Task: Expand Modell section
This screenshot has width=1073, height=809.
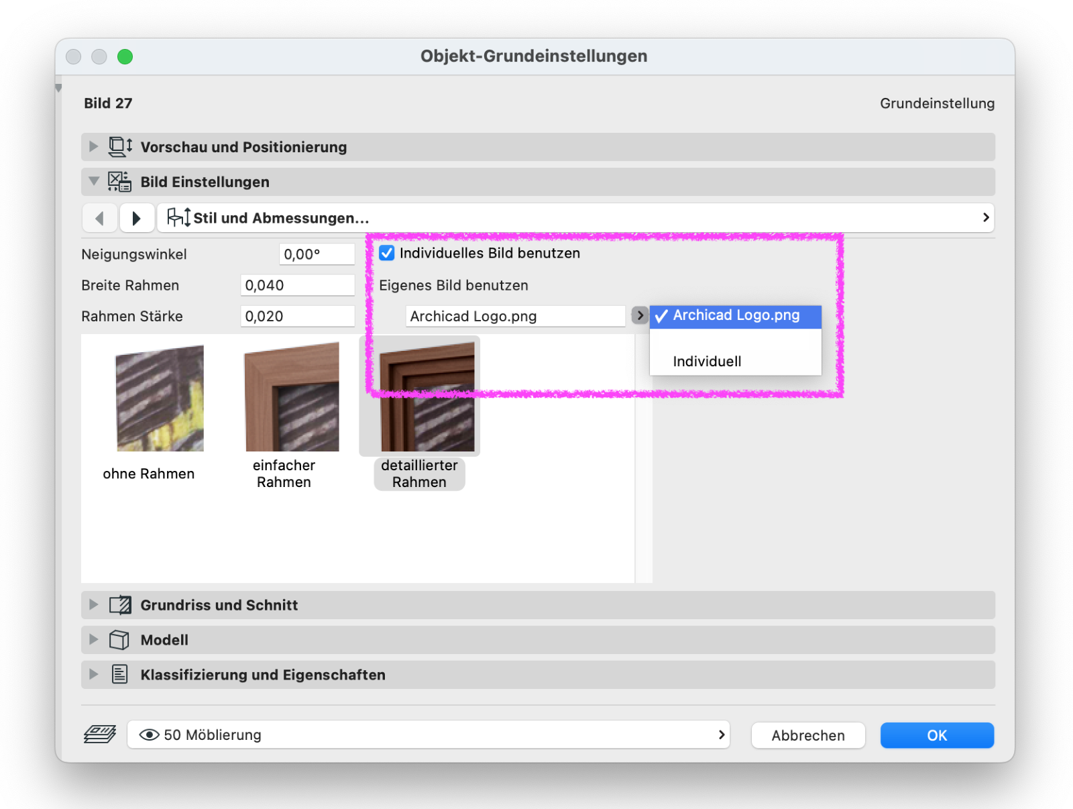Action: [x=94, y=639]
